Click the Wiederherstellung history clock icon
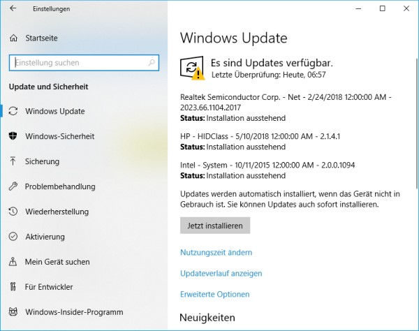 coord(13,212)
